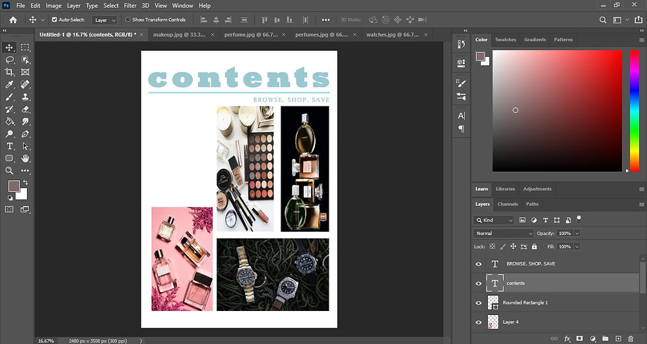Viewport: 647px width, 344px height.
Task: Open the Character panel icon
Action: [x=461, y=116]
